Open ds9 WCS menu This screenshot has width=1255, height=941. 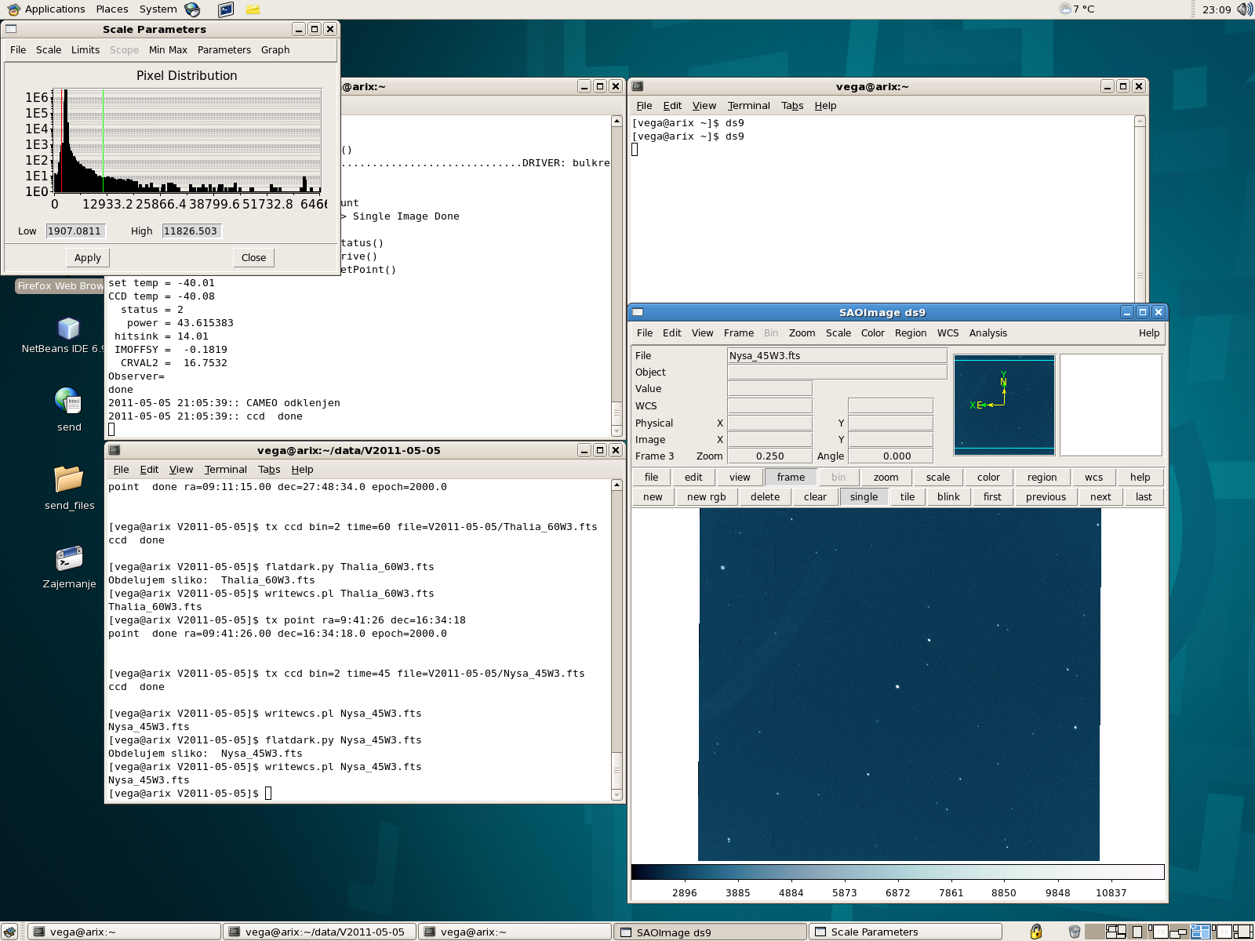click(x=948, y=332)
